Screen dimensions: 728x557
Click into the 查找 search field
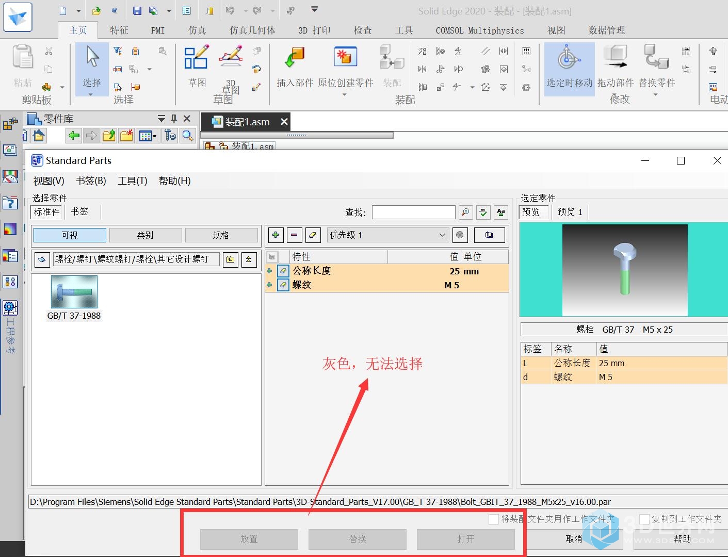pyautogui.click(x=414, y=212)
